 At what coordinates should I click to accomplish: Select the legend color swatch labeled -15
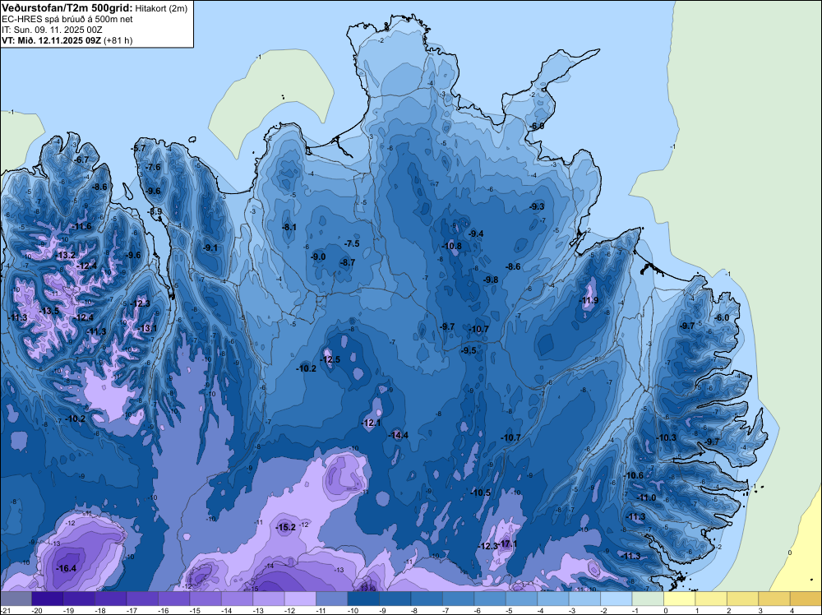[x=205, y=598]
